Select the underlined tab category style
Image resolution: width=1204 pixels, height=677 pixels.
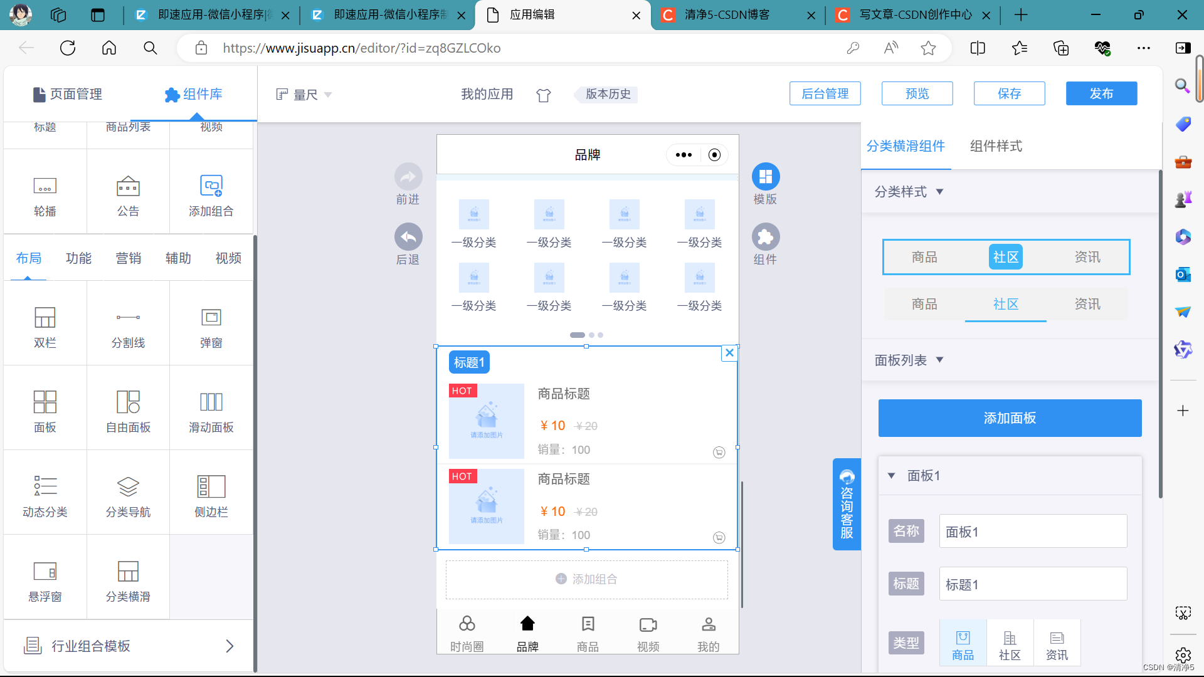tap(1005, 305)
